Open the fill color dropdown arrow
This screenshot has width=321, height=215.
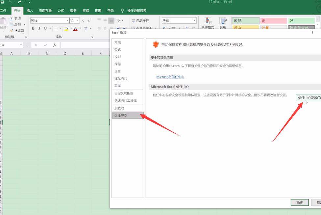[71, 29]
